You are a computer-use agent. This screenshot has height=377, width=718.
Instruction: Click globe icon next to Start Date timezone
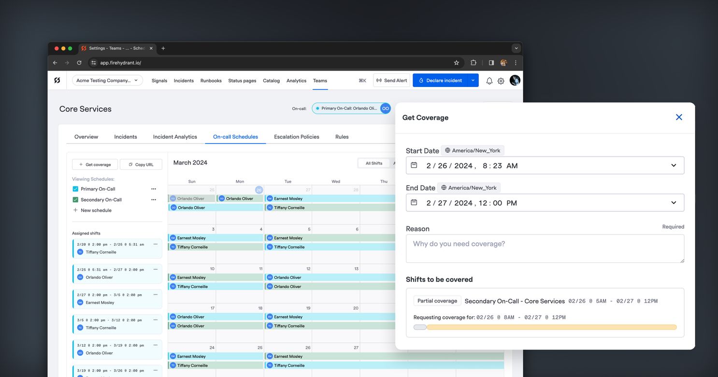pos(447,150)
